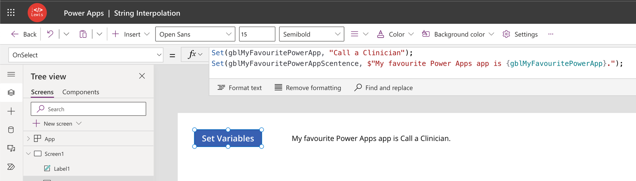
Task: Collapse the Screen1 tree node
Action: point(28,154)
